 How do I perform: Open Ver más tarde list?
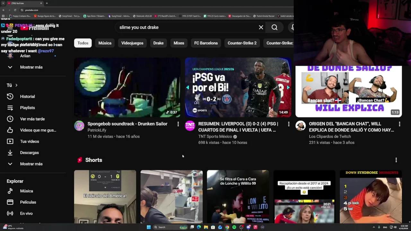(x=32, y=119)
